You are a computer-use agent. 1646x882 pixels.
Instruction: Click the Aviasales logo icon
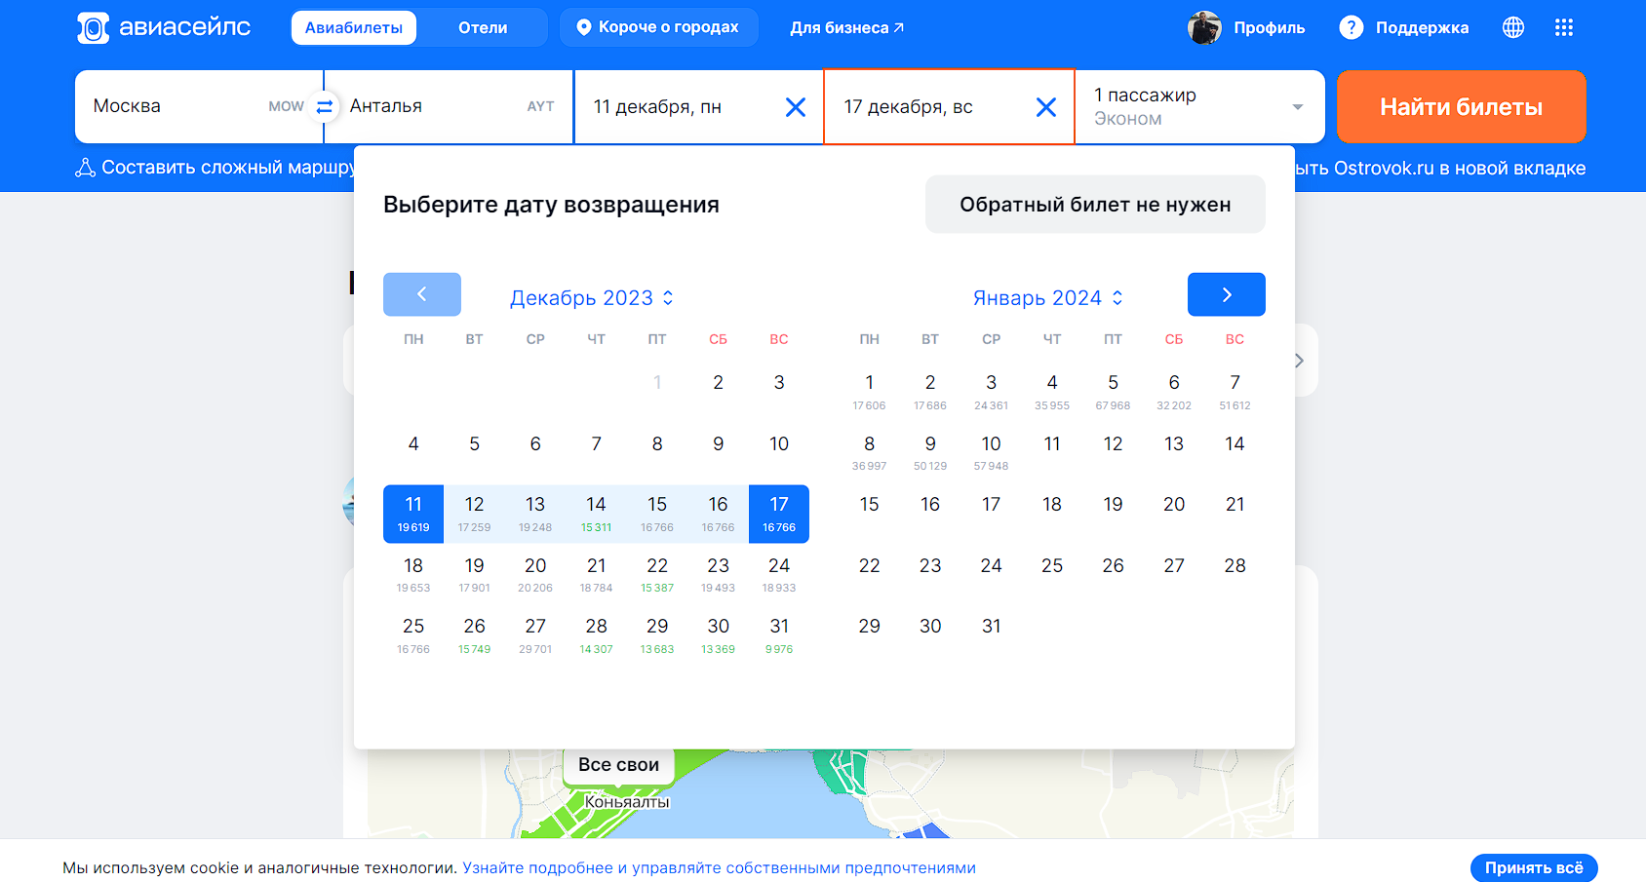93,28
